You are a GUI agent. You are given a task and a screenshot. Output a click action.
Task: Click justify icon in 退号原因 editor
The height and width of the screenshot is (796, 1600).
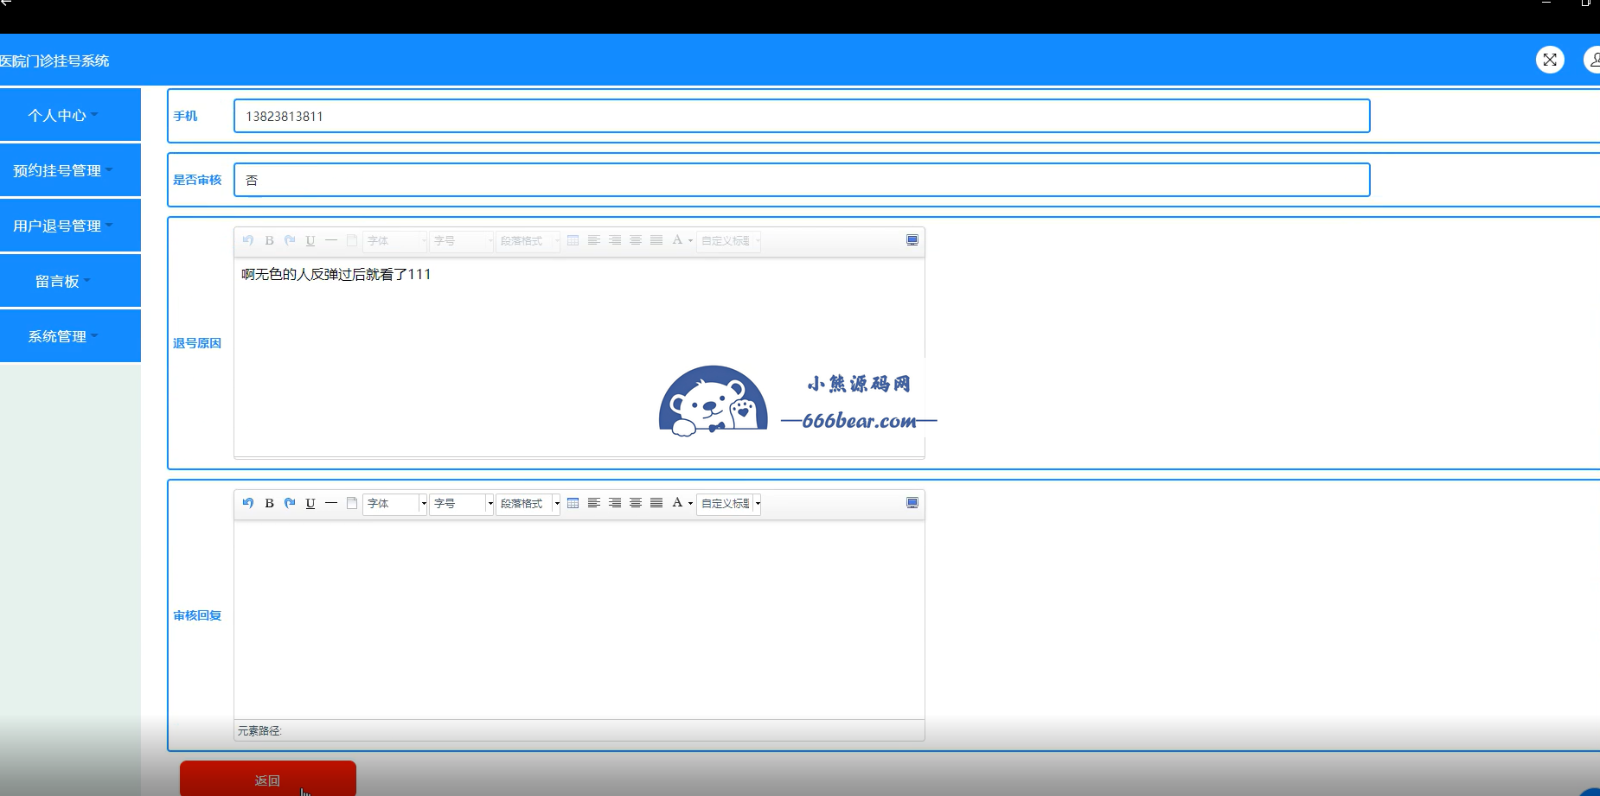656,240
